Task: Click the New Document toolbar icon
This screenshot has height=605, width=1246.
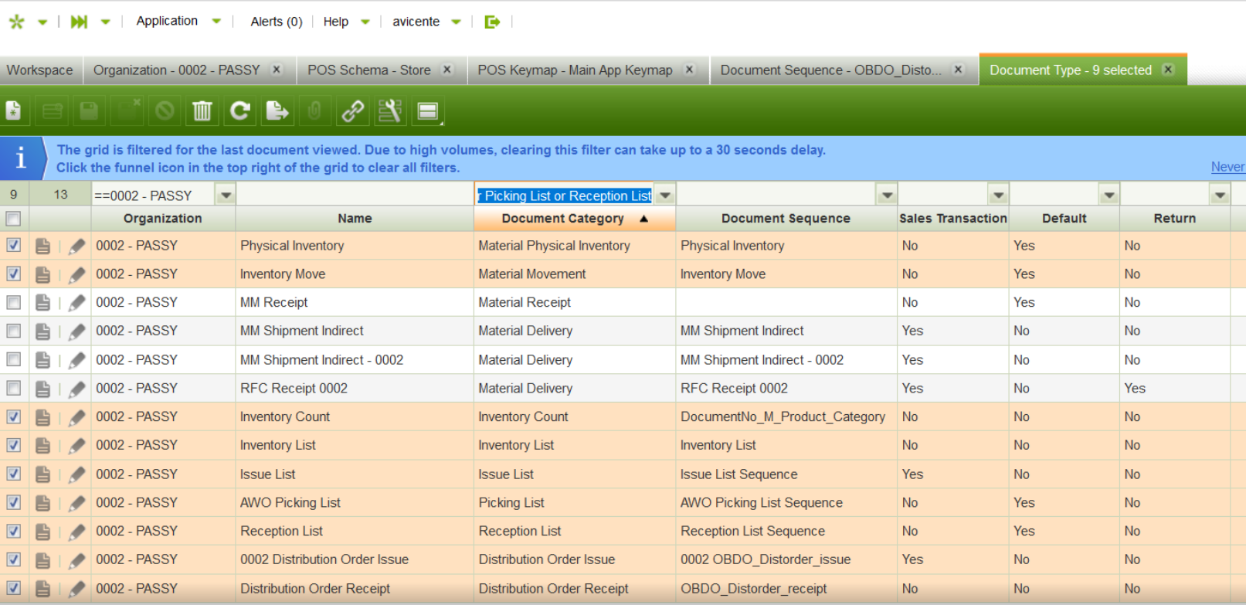Action: [14, 111]
